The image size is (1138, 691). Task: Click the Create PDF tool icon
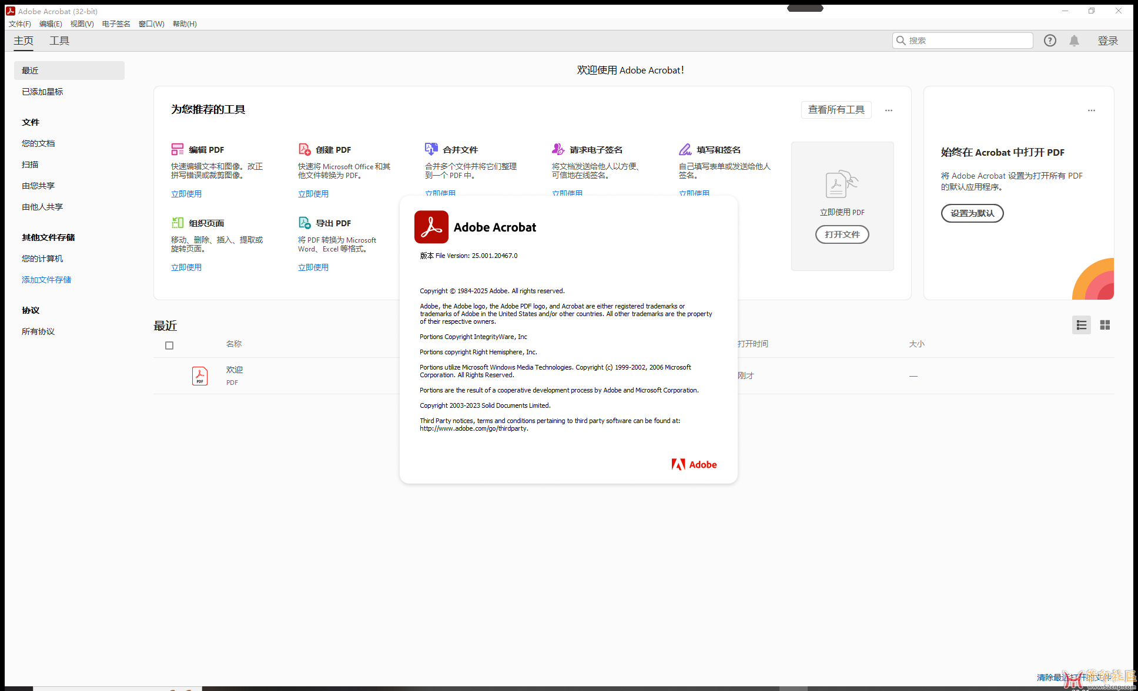[304, 149]
